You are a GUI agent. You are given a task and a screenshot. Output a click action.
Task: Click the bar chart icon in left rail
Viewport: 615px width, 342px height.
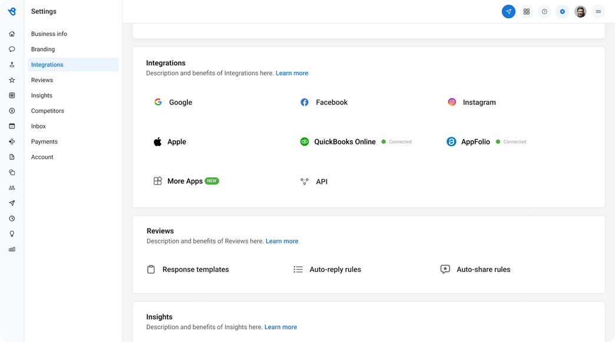pyautogui.click(x=12, y=249)
